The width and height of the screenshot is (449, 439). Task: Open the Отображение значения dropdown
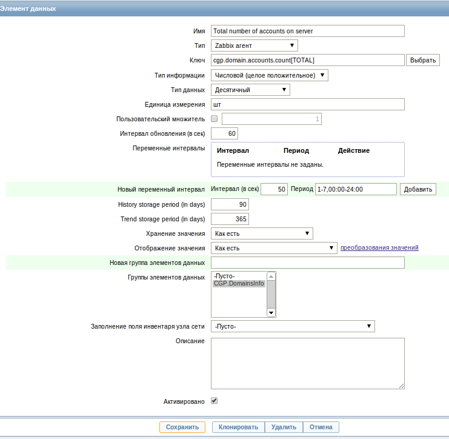274,248
